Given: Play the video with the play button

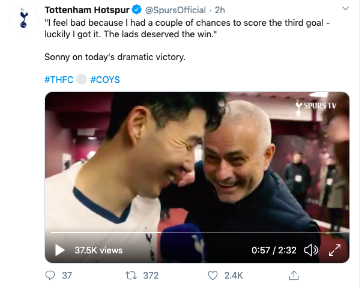Looking at the screenshot, I should click(59, 250).
